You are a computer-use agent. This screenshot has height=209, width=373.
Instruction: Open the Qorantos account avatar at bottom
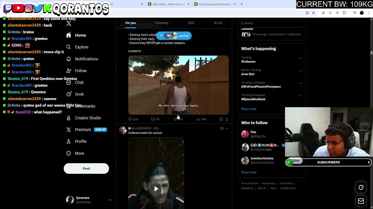[x=70, y=200]
